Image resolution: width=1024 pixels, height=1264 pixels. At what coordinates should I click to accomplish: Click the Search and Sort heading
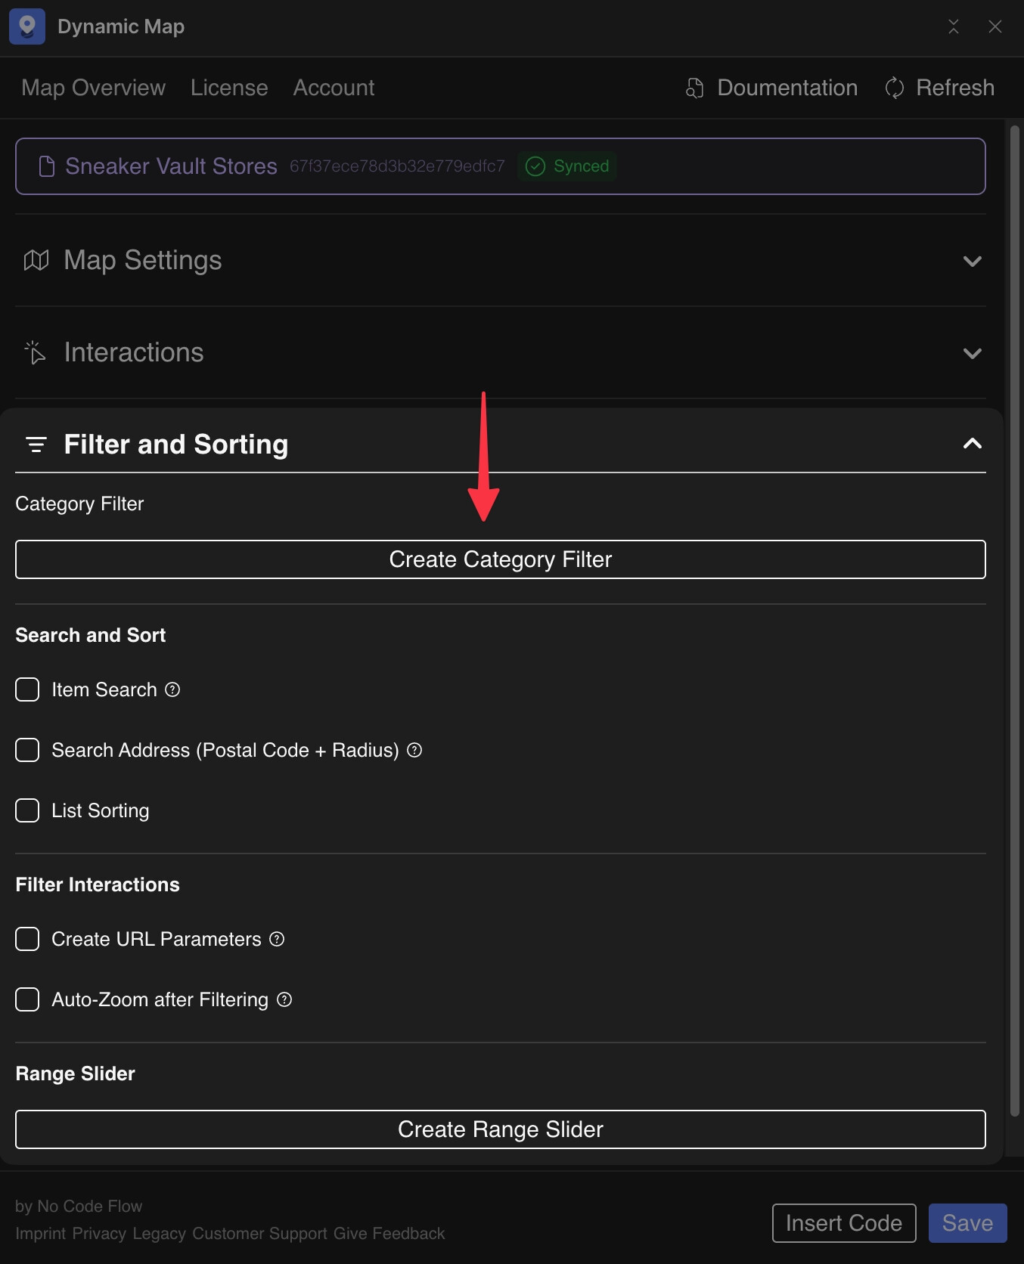pyautogui.click(x=91, y=635)
